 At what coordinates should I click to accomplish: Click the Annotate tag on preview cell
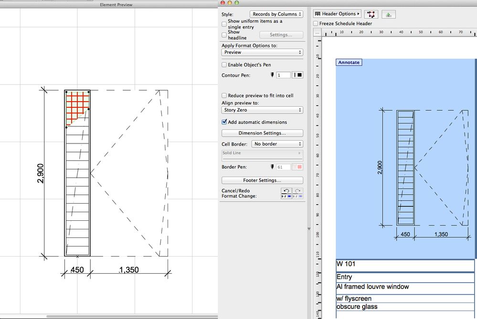click(349, 62)
